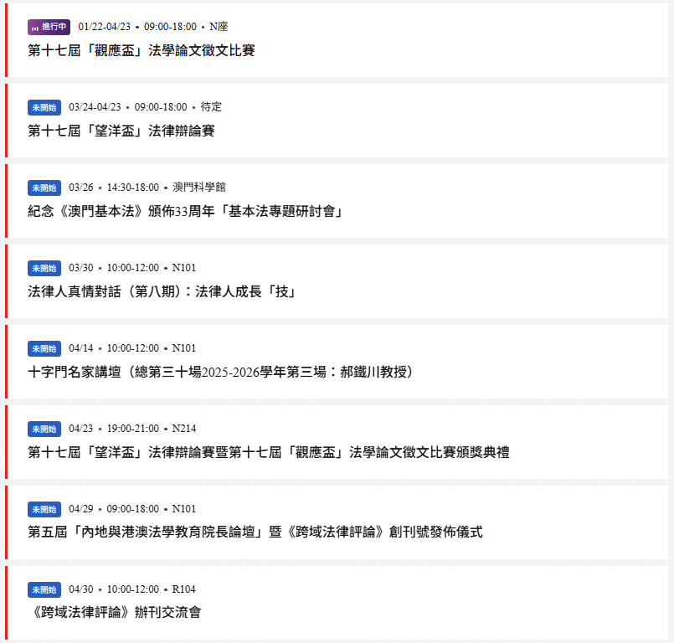Open the 紀念《澳門基本法》頒佈33周年 seminar title
Image resolution: width=674 pixels, height=643 pixels.
185,211
